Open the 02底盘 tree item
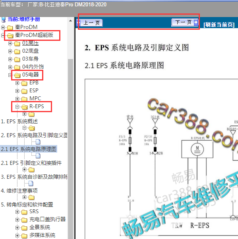The image size is (238, 239). (31, 51)
